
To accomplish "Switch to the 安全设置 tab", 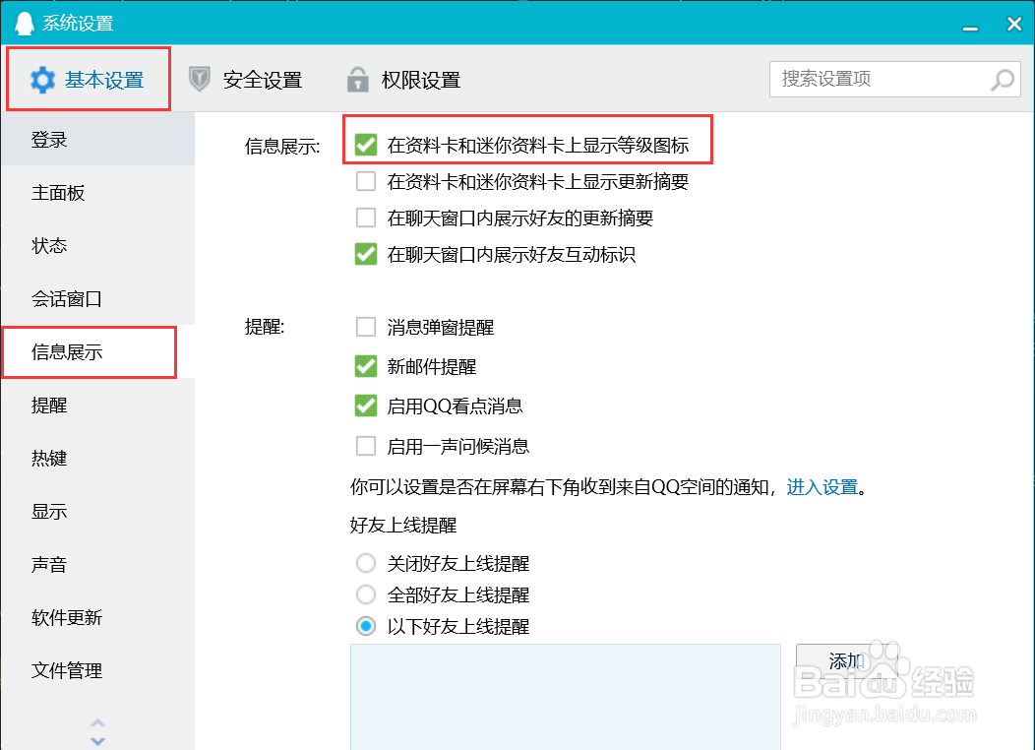I will coord(246,79).
